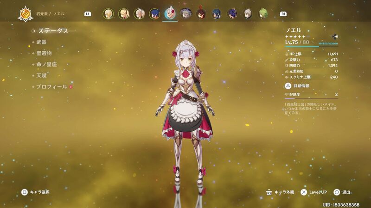Open the ステータス menu
Screen dimensions: 371x208
tap(53, 31)
